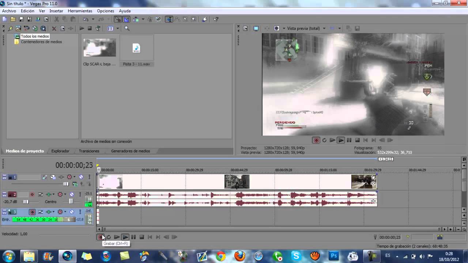Click the Save project floppy disk icon
This screenshot has width=468, height=263.
tap(21, 19)
